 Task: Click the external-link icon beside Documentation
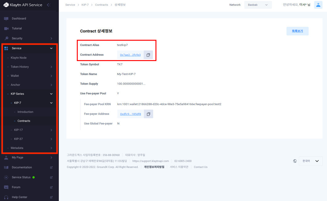click(x=51, y=167)
